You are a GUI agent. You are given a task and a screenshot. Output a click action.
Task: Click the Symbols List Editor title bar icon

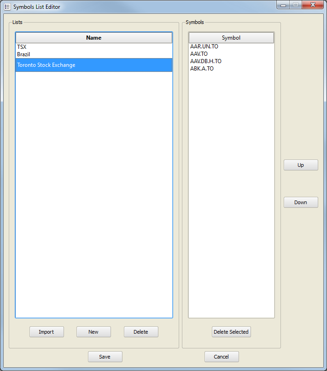7,7
